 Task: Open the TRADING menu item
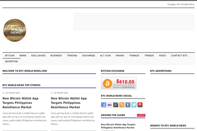coord(72,56)
